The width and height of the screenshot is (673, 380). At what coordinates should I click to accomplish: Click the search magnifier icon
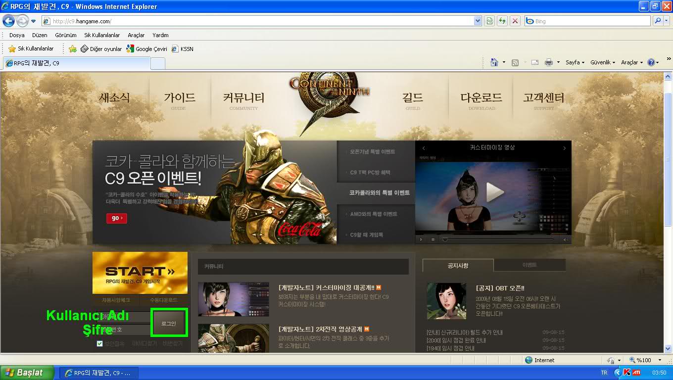pos(657,21)
